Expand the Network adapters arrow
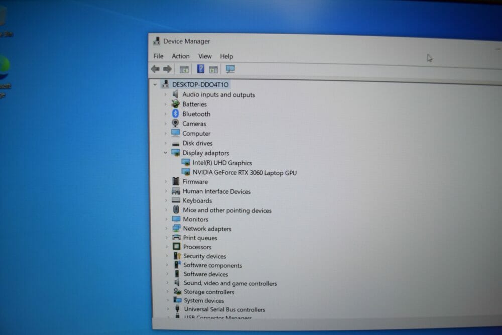The width and height of the screenshot is (502, 335). coord(166,229)
